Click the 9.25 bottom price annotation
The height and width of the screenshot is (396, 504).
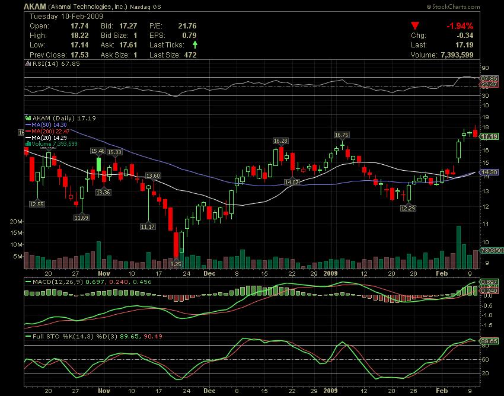[176, 264]
